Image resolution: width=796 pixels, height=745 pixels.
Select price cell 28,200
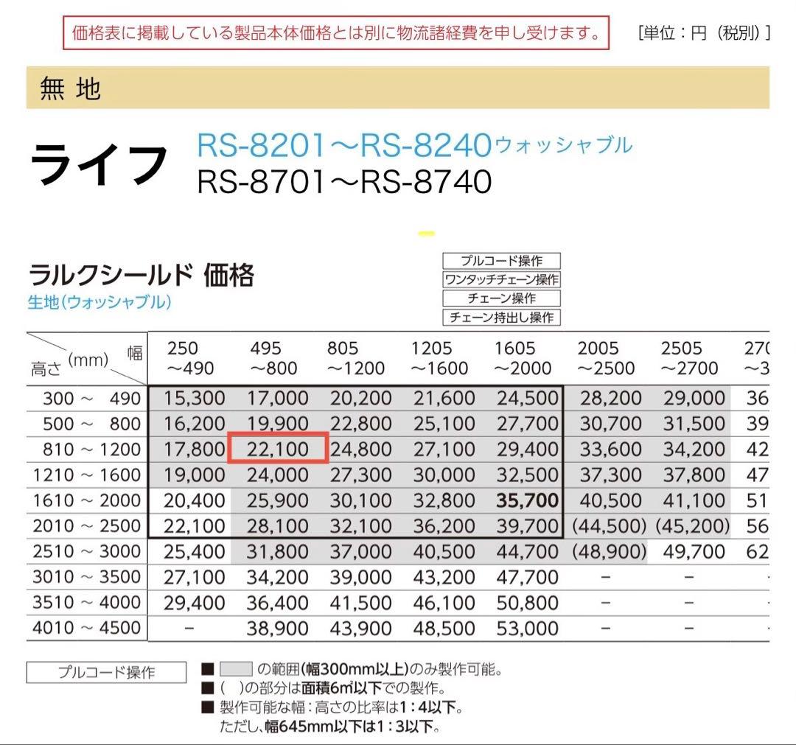coord(610,399)
